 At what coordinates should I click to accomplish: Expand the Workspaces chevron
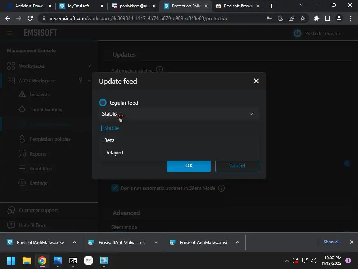[x=89, y=66]
